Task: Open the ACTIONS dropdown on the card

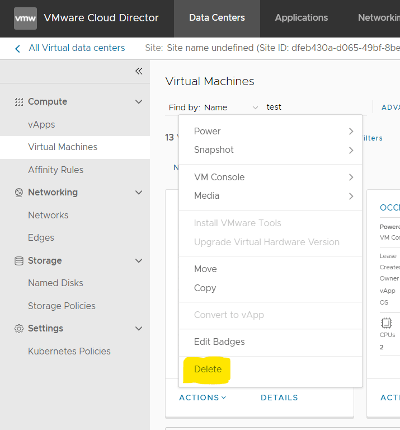Action: [203, 398]
